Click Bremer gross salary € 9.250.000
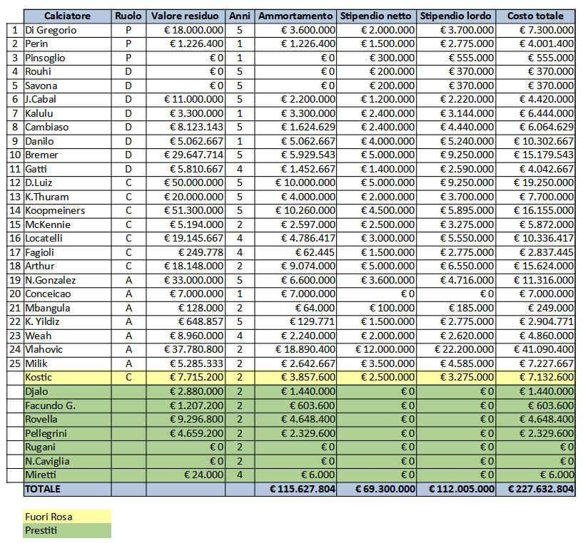 pos(456,155)
